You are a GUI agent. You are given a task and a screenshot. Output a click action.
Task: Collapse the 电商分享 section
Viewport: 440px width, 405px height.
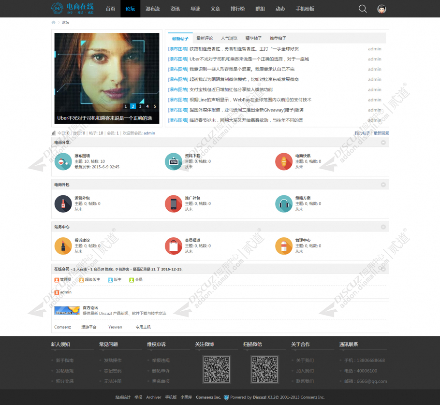click(383, 143)
